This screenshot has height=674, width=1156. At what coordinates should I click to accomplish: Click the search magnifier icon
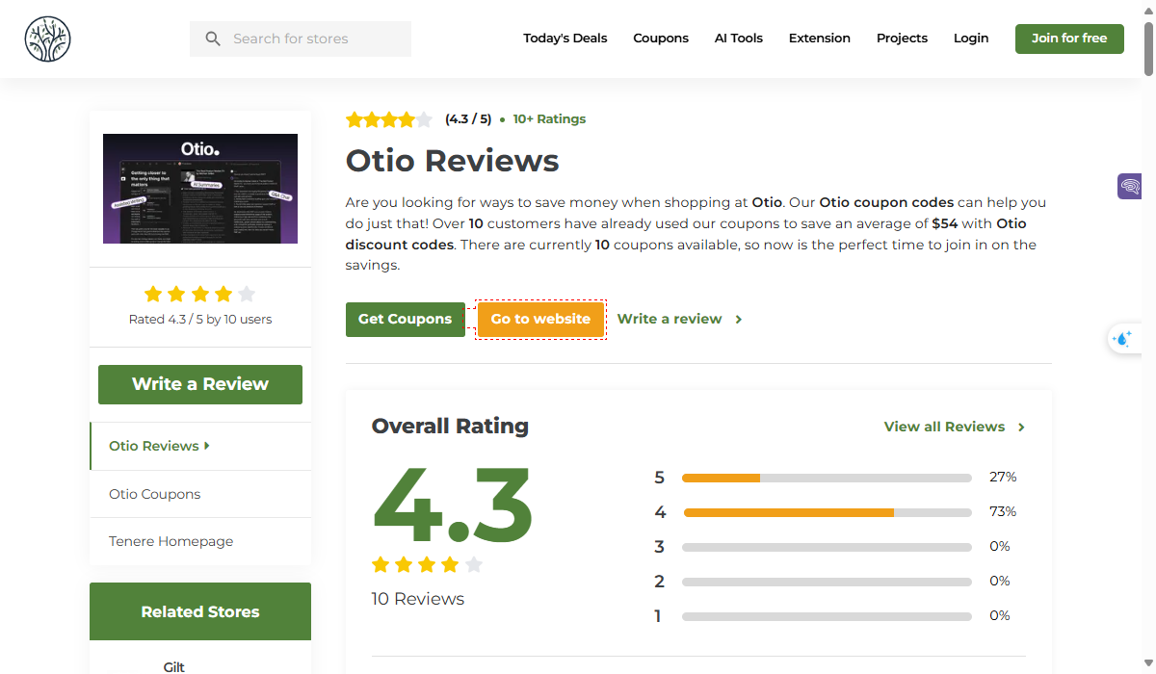click(213, 39)
